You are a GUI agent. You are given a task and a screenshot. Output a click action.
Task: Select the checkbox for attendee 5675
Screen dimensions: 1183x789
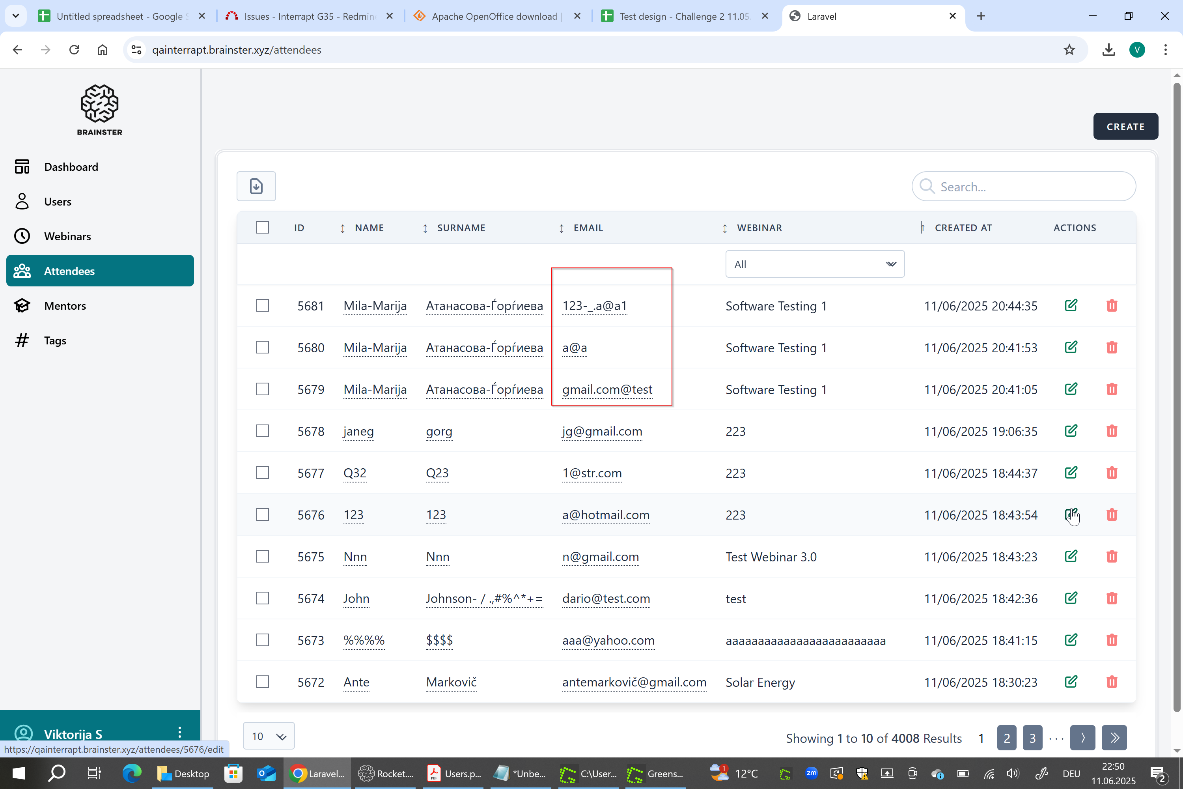263,556
